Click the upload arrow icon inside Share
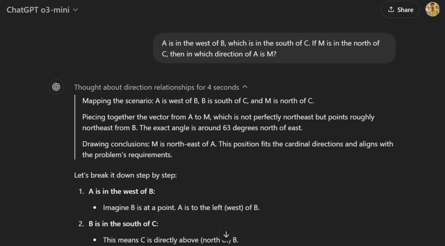This screenshot has height=246, width=445. [x=391, y=10]
